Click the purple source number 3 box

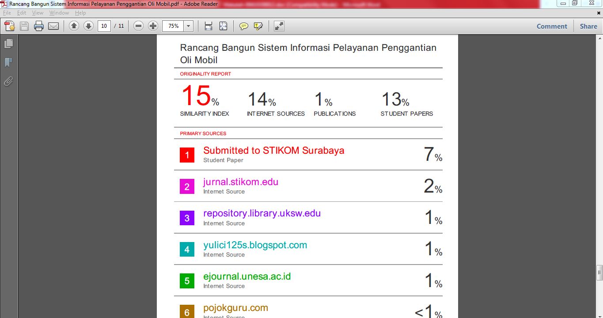click(187, 218)
